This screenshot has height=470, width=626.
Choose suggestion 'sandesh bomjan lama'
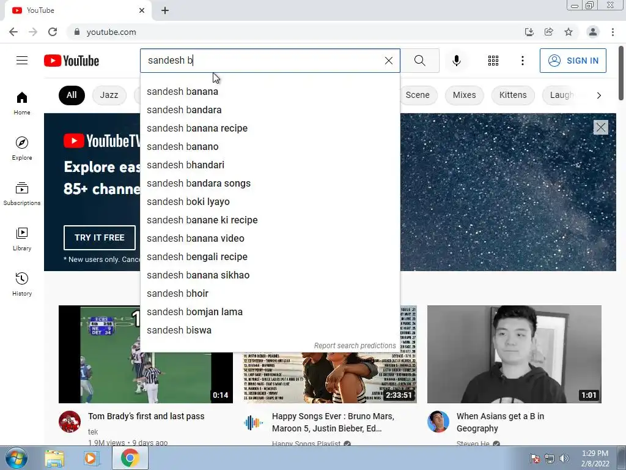click(x=270, y=312)
